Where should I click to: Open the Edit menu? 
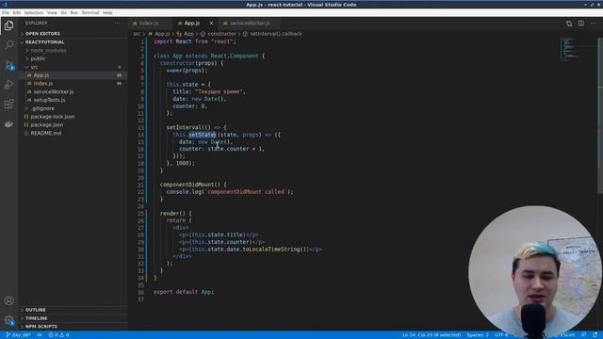click(17, 12)
